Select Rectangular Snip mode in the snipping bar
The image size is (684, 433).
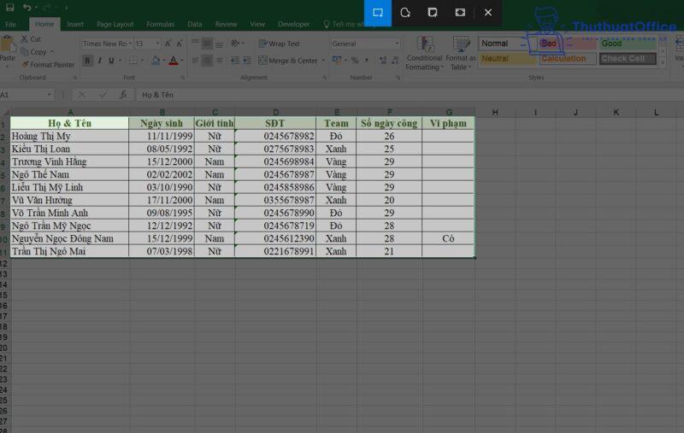tap(378, 13)
